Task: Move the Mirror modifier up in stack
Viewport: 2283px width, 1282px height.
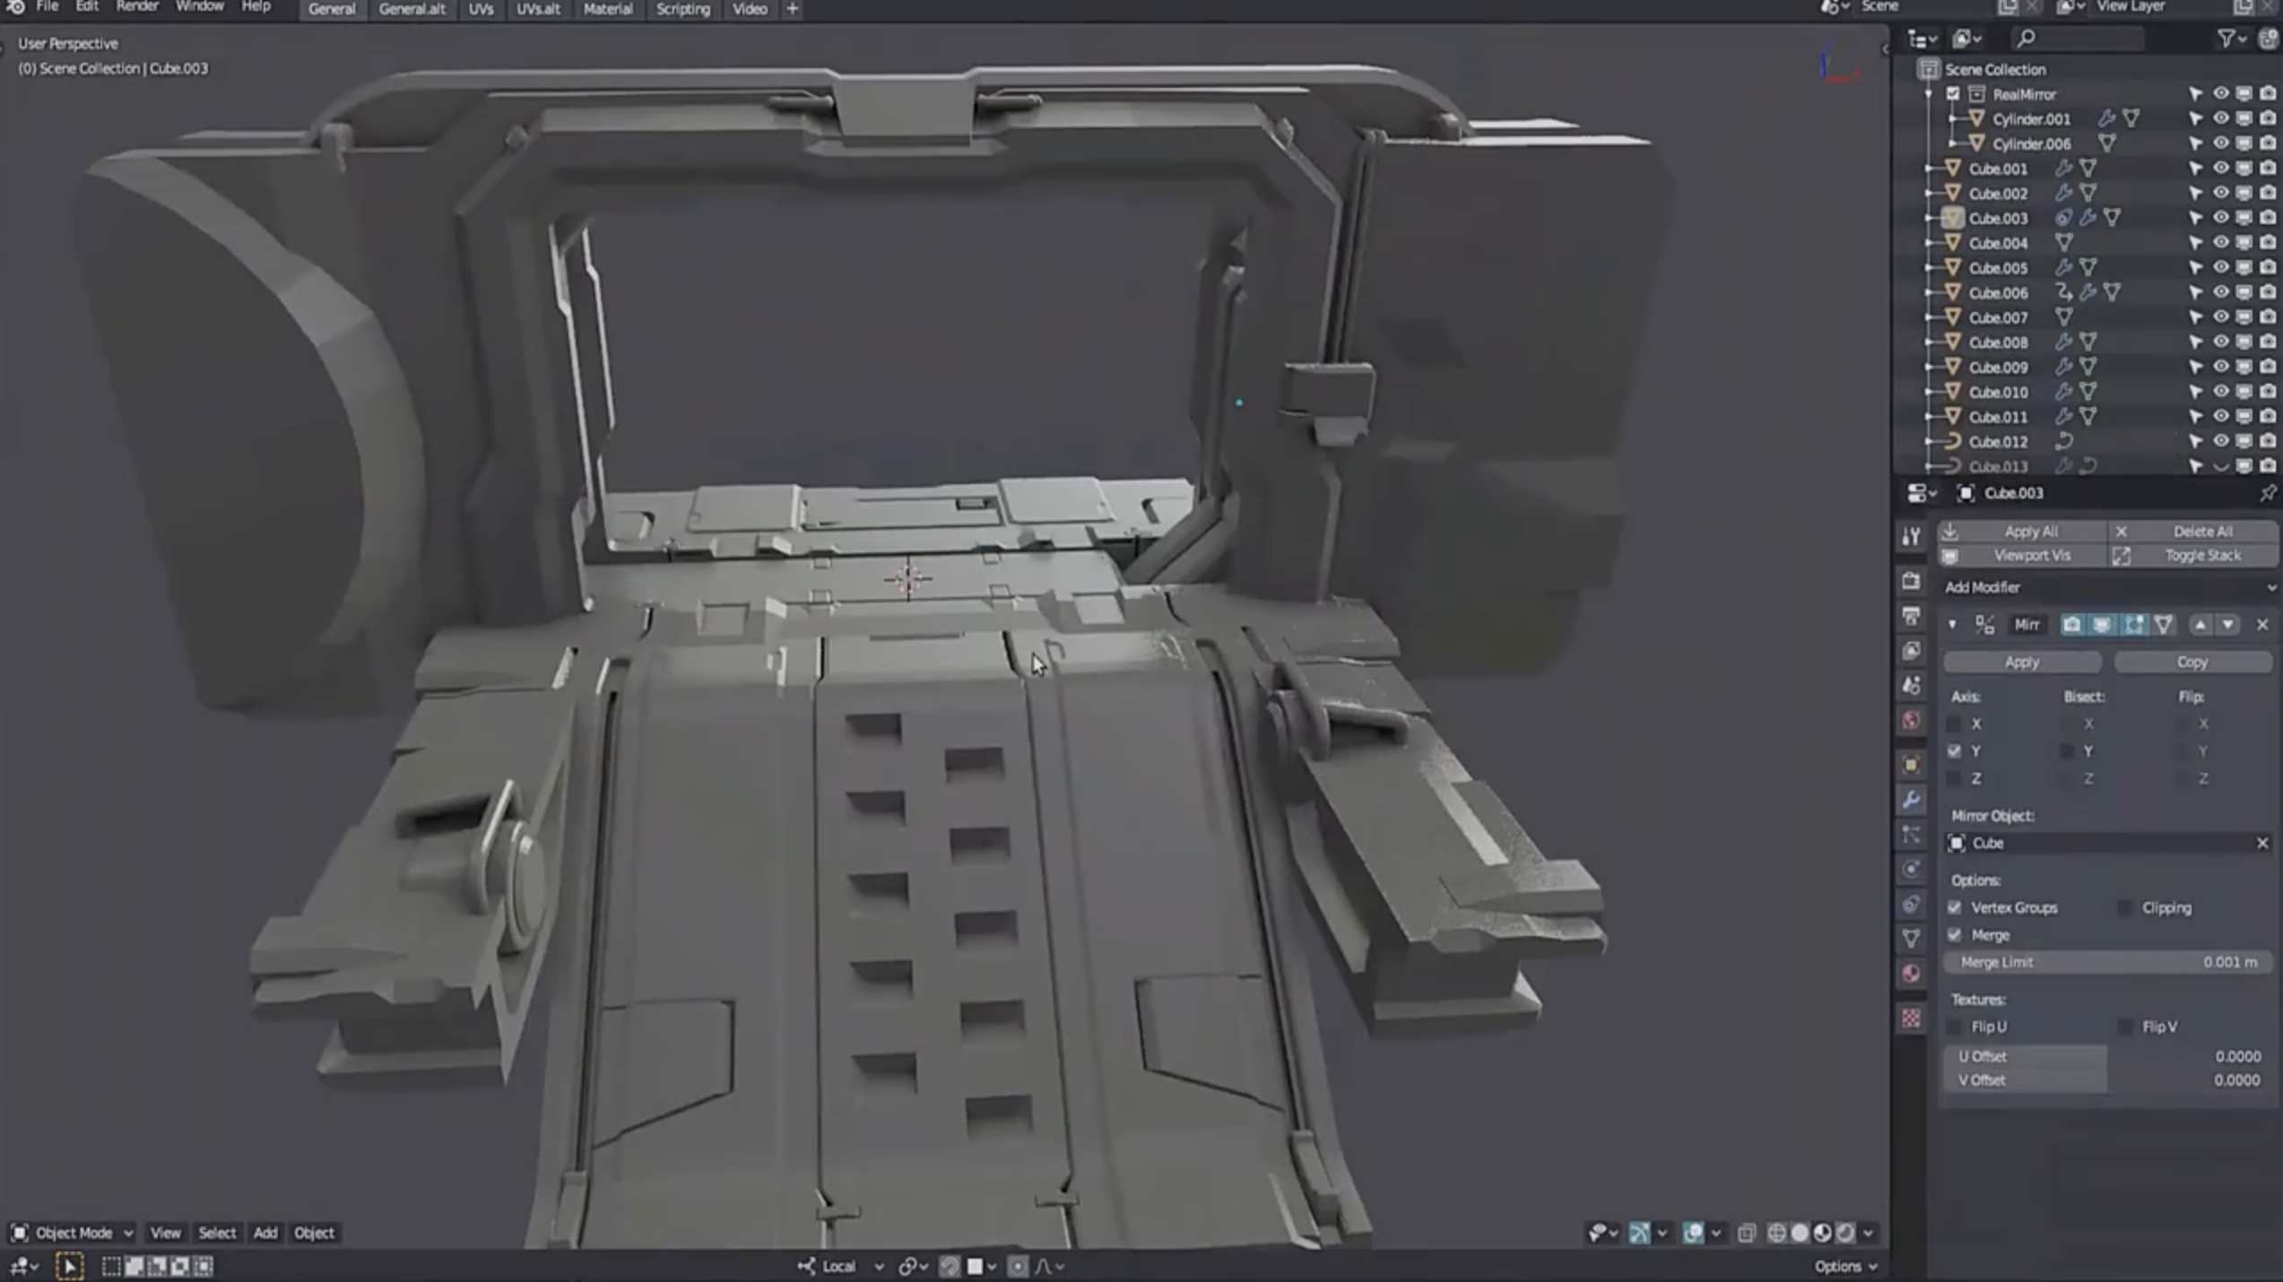Action: tap(2200, 625)
